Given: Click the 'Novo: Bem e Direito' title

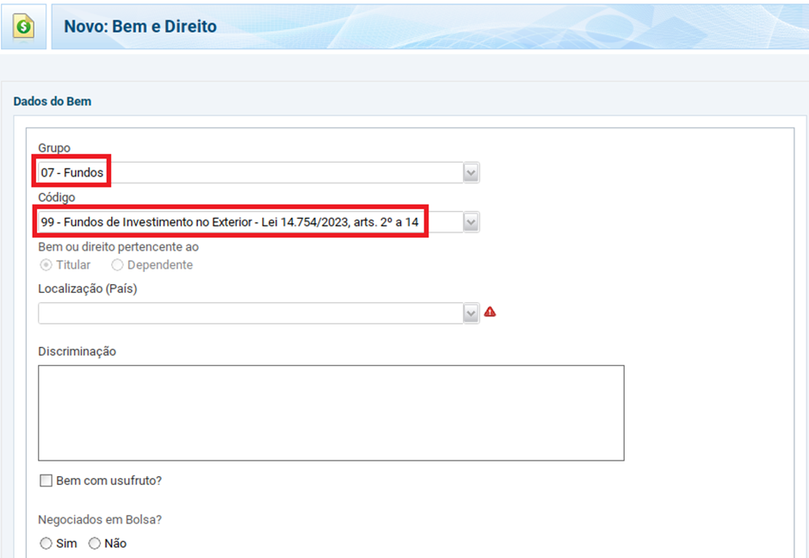Looking at the screenshot, I should pos(140,27).
